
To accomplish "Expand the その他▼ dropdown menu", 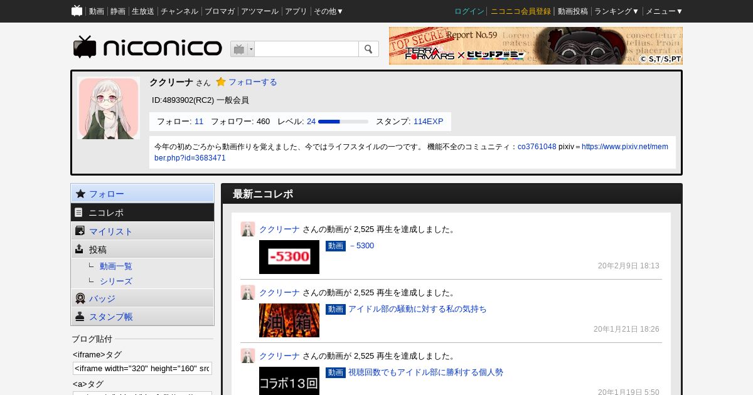I will (x=329, y=11).
